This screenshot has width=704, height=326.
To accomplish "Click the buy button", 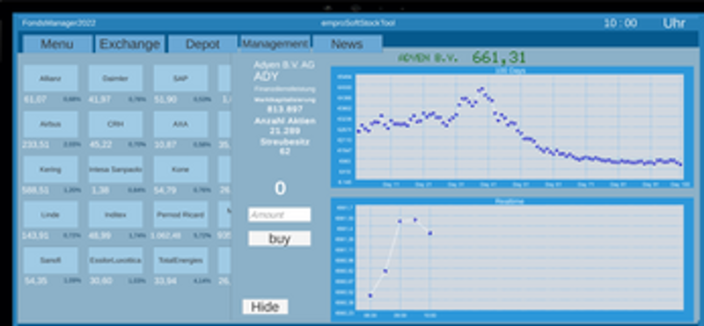I will [279, 238].
